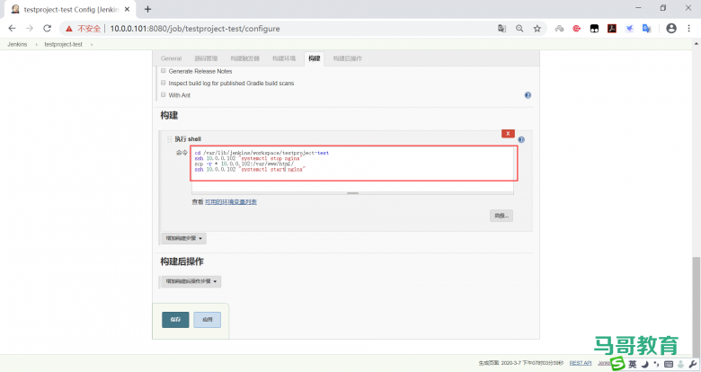Viewport: 701px width, 372px height.
Task: Open the blue bird extension icon
Action: click(629, 28)
